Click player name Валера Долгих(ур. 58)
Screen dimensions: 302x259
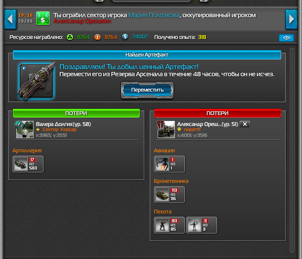[63, 124]
